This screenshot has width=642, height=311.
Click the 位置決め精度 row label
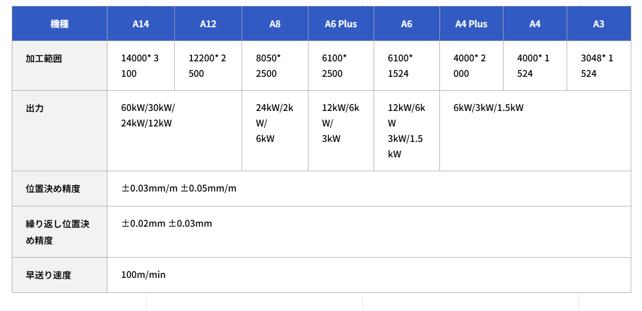(x=53, y=189)
